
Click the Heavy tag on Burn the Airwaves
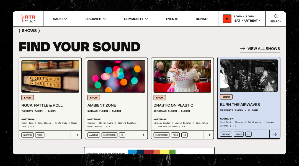(239, 134)
